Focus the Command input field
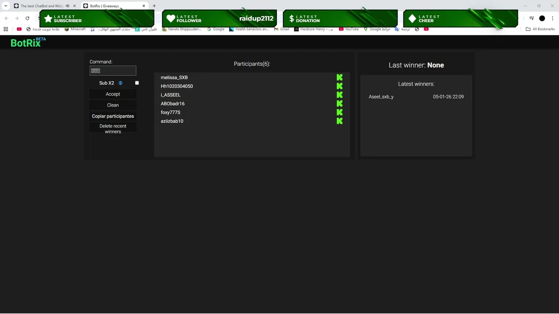This screenshot has width=559, height=314. click(x=113, y=71)
